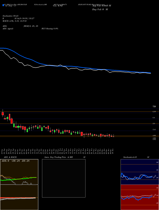Click the 'Day Vol: 0 M' text
Viewport: 159px width, 210px height.
100,9
